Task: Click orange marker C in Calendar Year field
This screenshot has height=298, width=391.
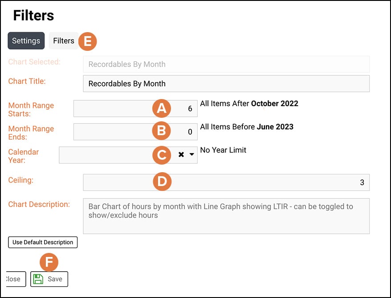Action: coord(162,155)
